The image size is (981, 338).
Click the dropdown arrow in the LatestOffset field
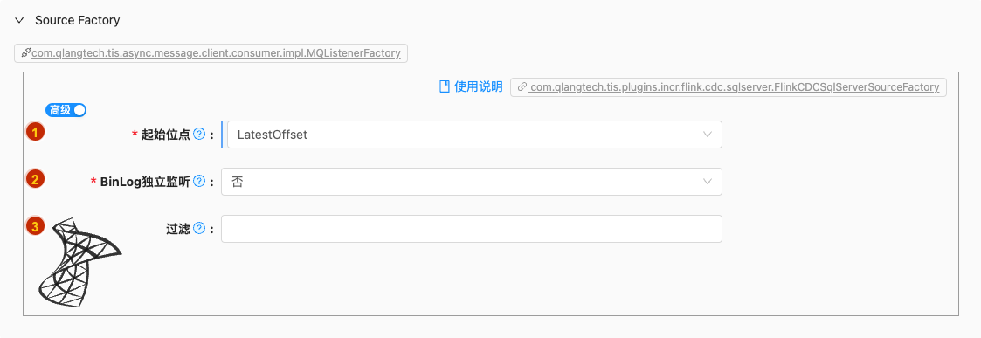708,135
